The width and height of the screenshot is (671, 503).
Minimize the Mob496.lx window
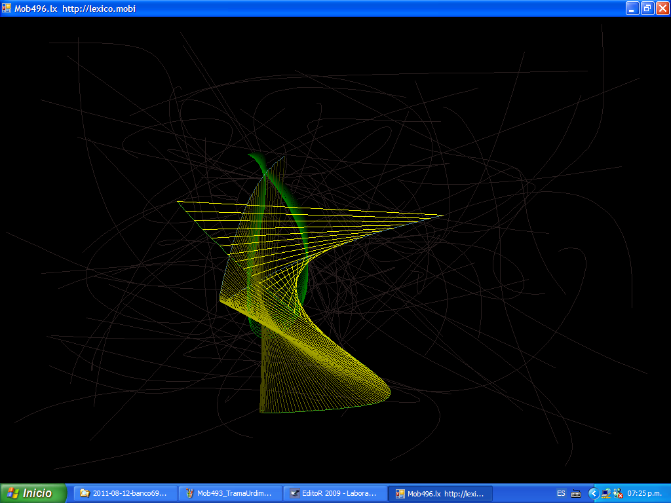632,9
